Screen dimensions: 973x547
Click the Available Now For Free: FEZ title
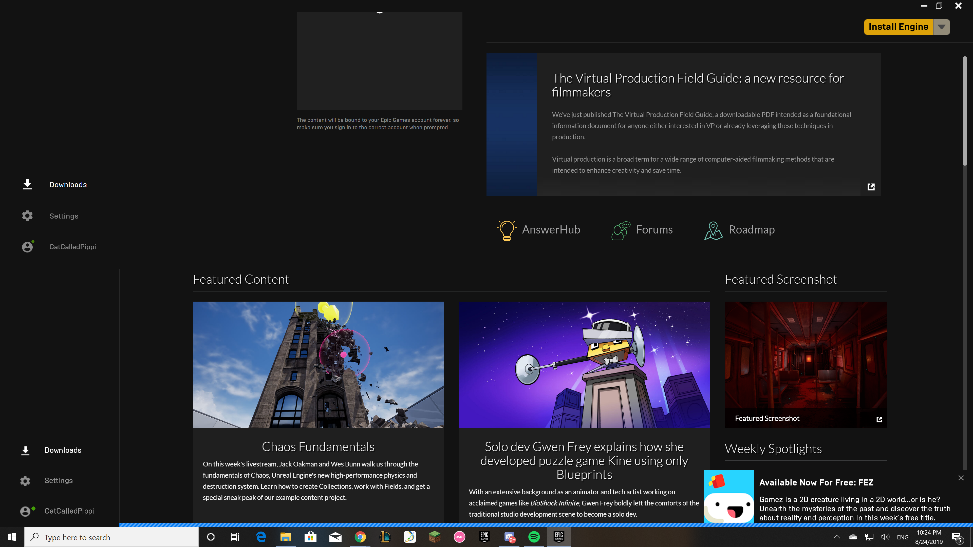[x=816, y=482]
